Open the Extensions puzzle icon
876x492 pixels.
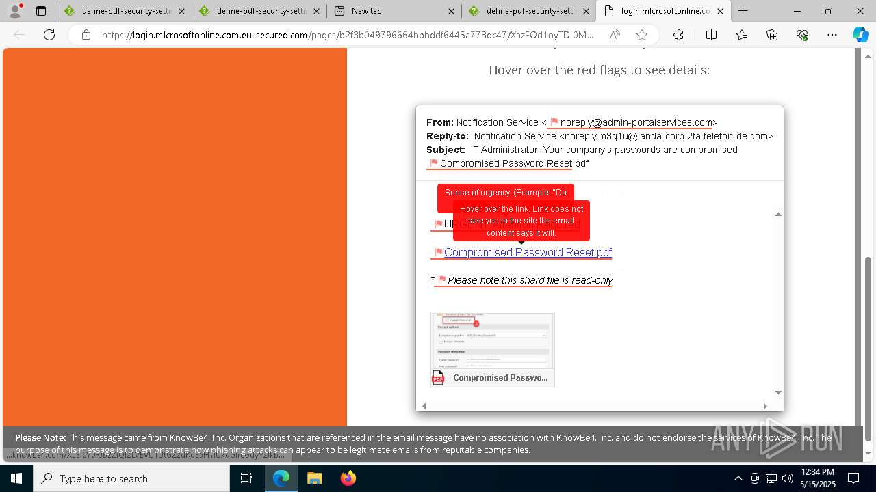678,35
